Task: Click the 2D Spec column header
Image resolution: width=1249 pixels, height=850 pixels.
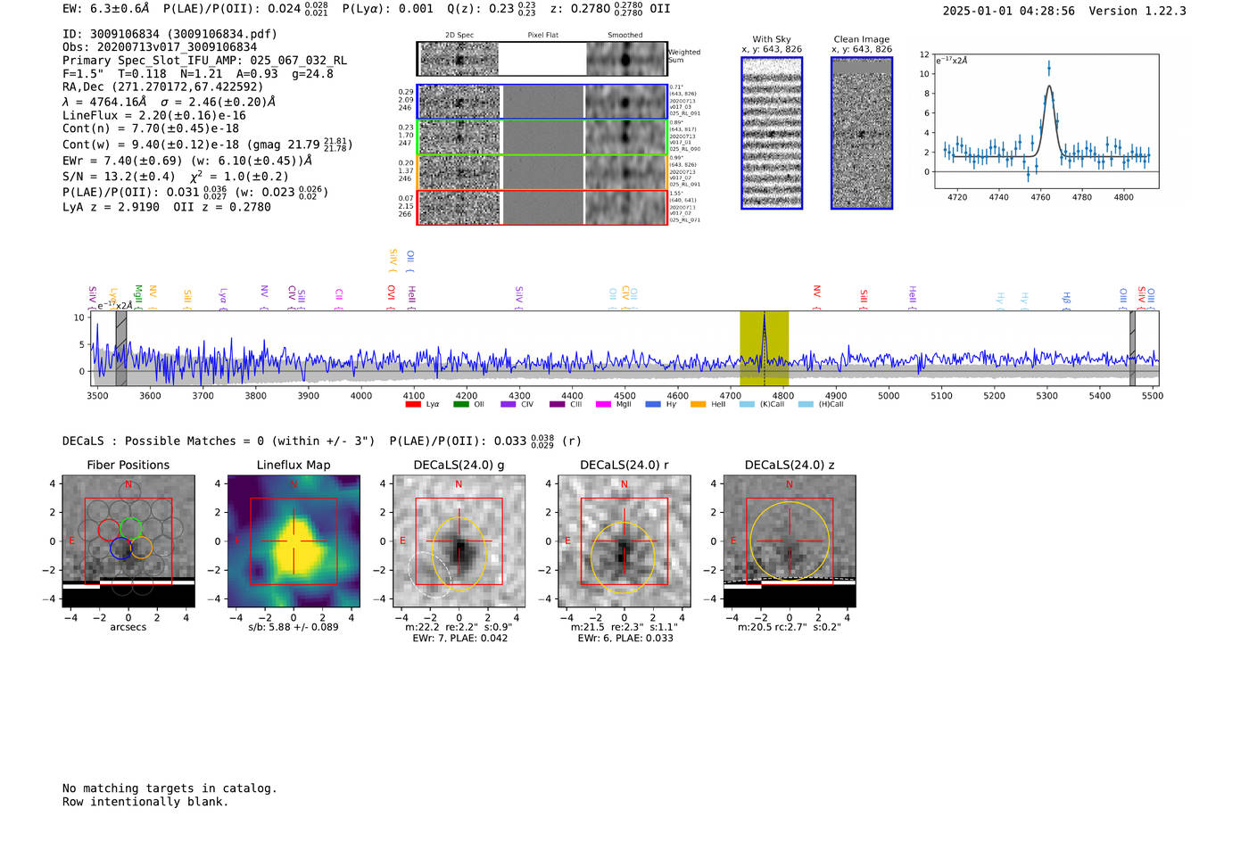Action: 459,36
